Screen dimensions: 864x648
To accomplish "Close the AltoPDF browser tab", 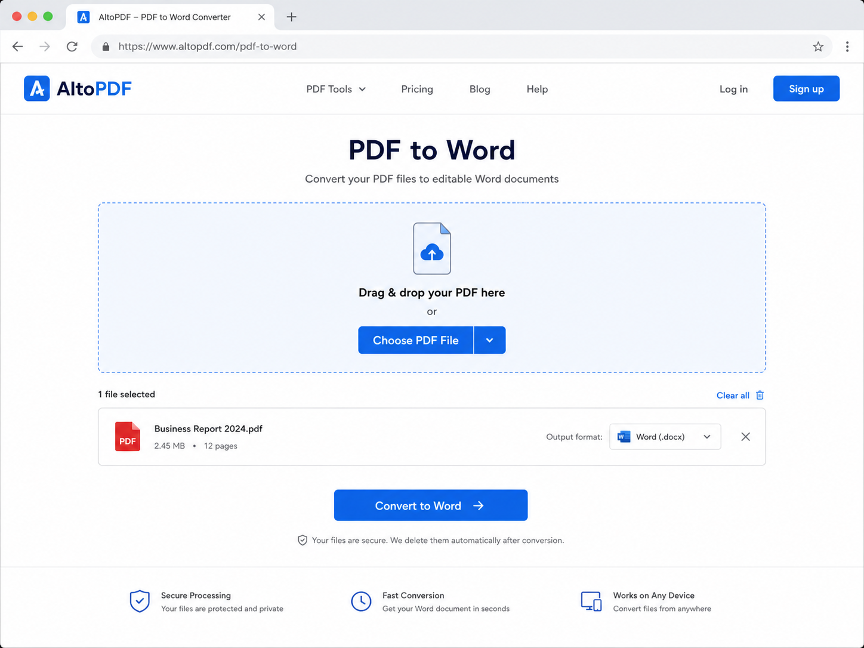I will 261,17.
